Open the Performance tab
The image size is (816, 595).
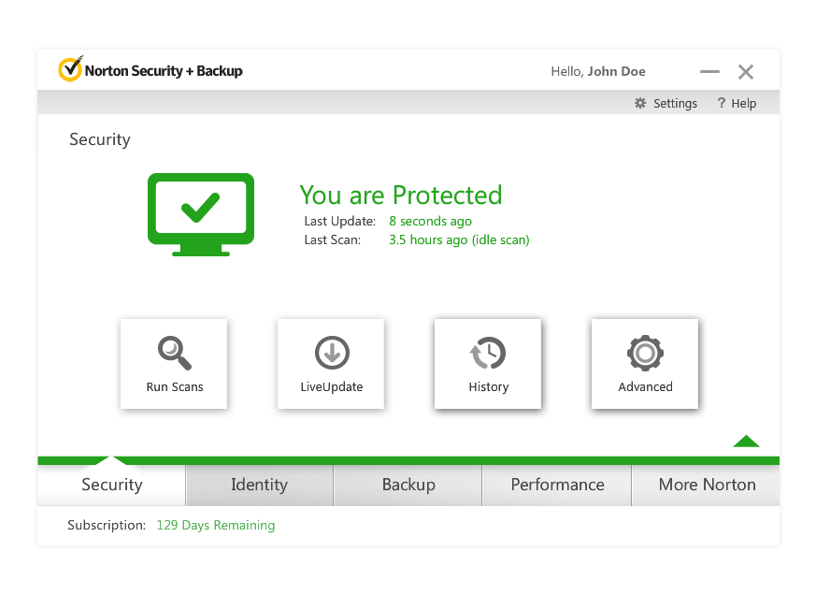(557, 485)
